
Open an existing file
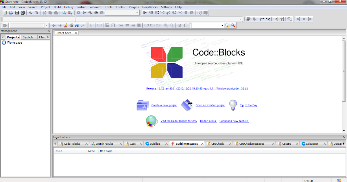[x=11, y=12]
